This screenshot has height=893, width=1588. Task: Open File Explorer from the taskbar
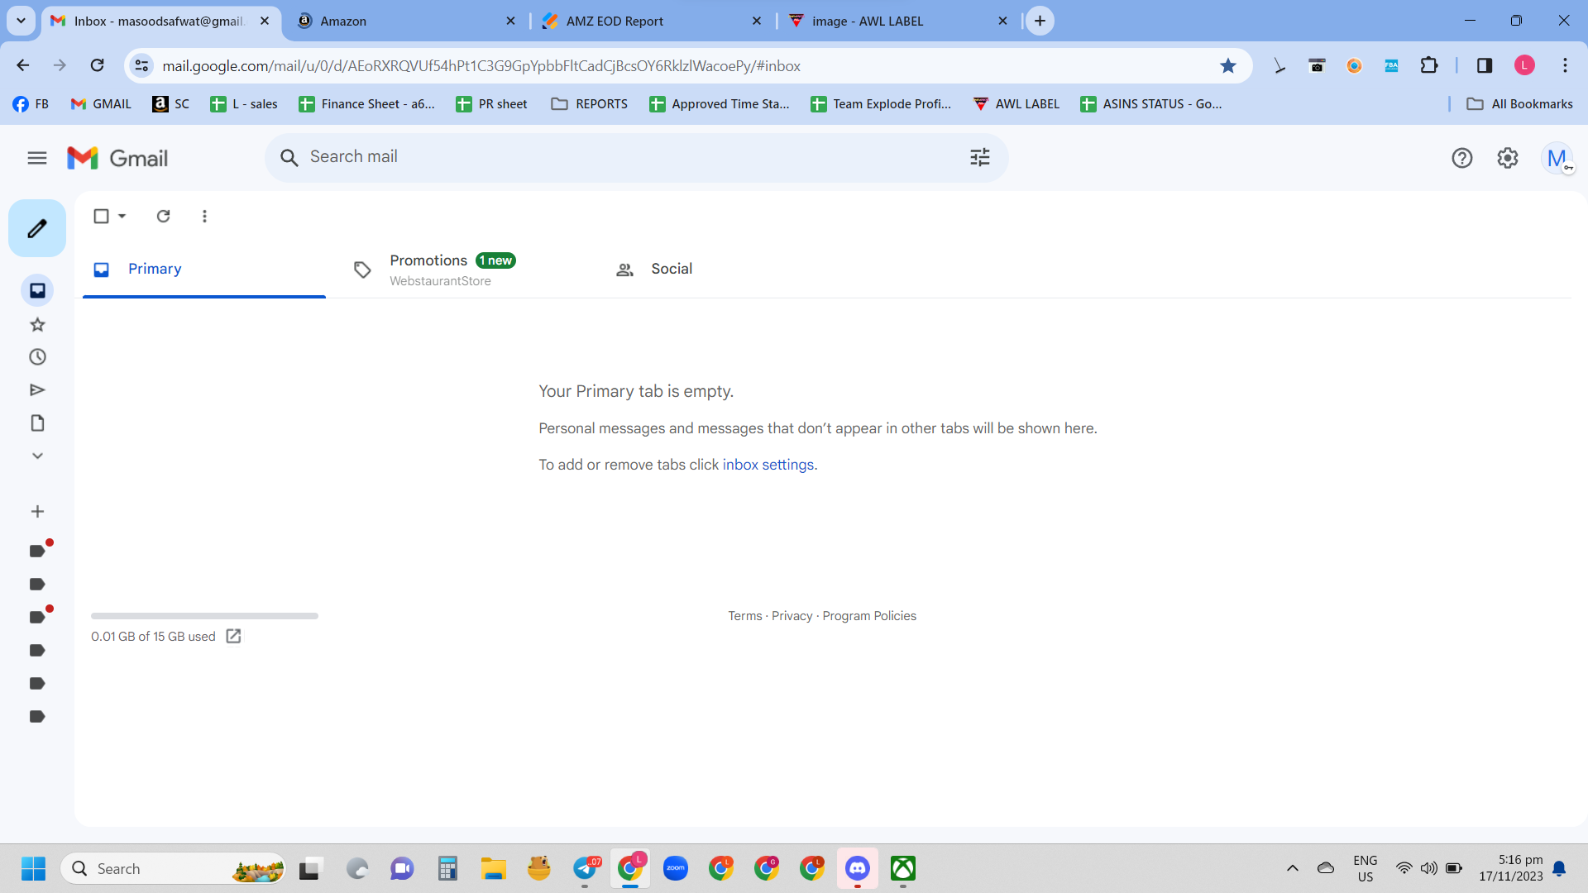(x=493, y=869)
